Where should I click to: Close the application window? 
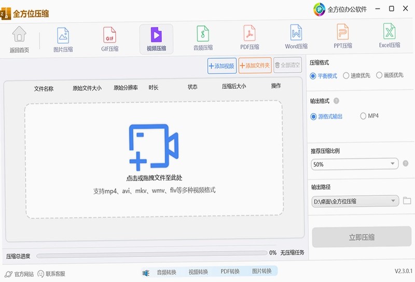(x=405, y=8)
